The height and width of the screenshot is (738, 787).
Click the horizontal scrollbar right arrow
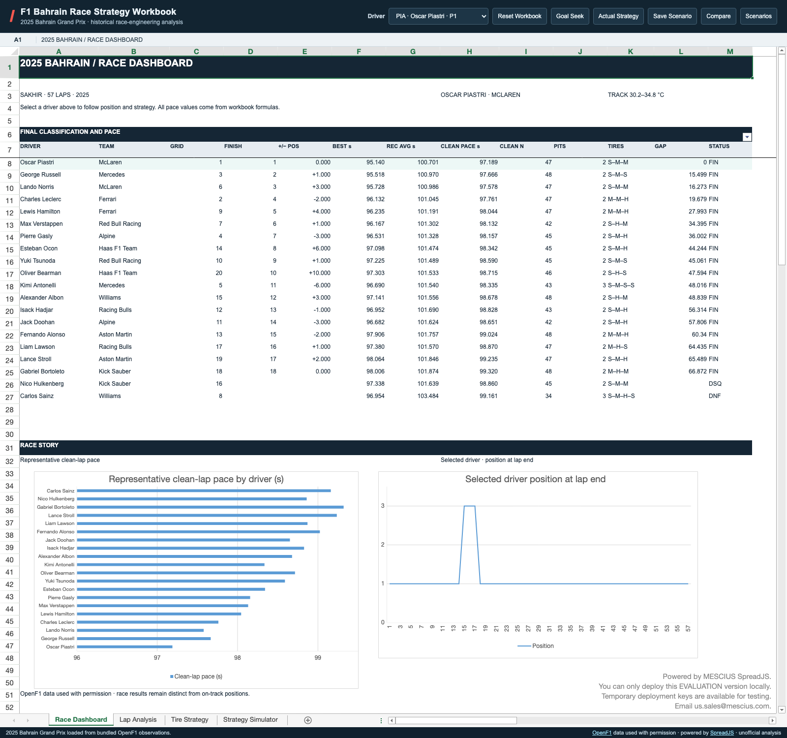(772, 720)
